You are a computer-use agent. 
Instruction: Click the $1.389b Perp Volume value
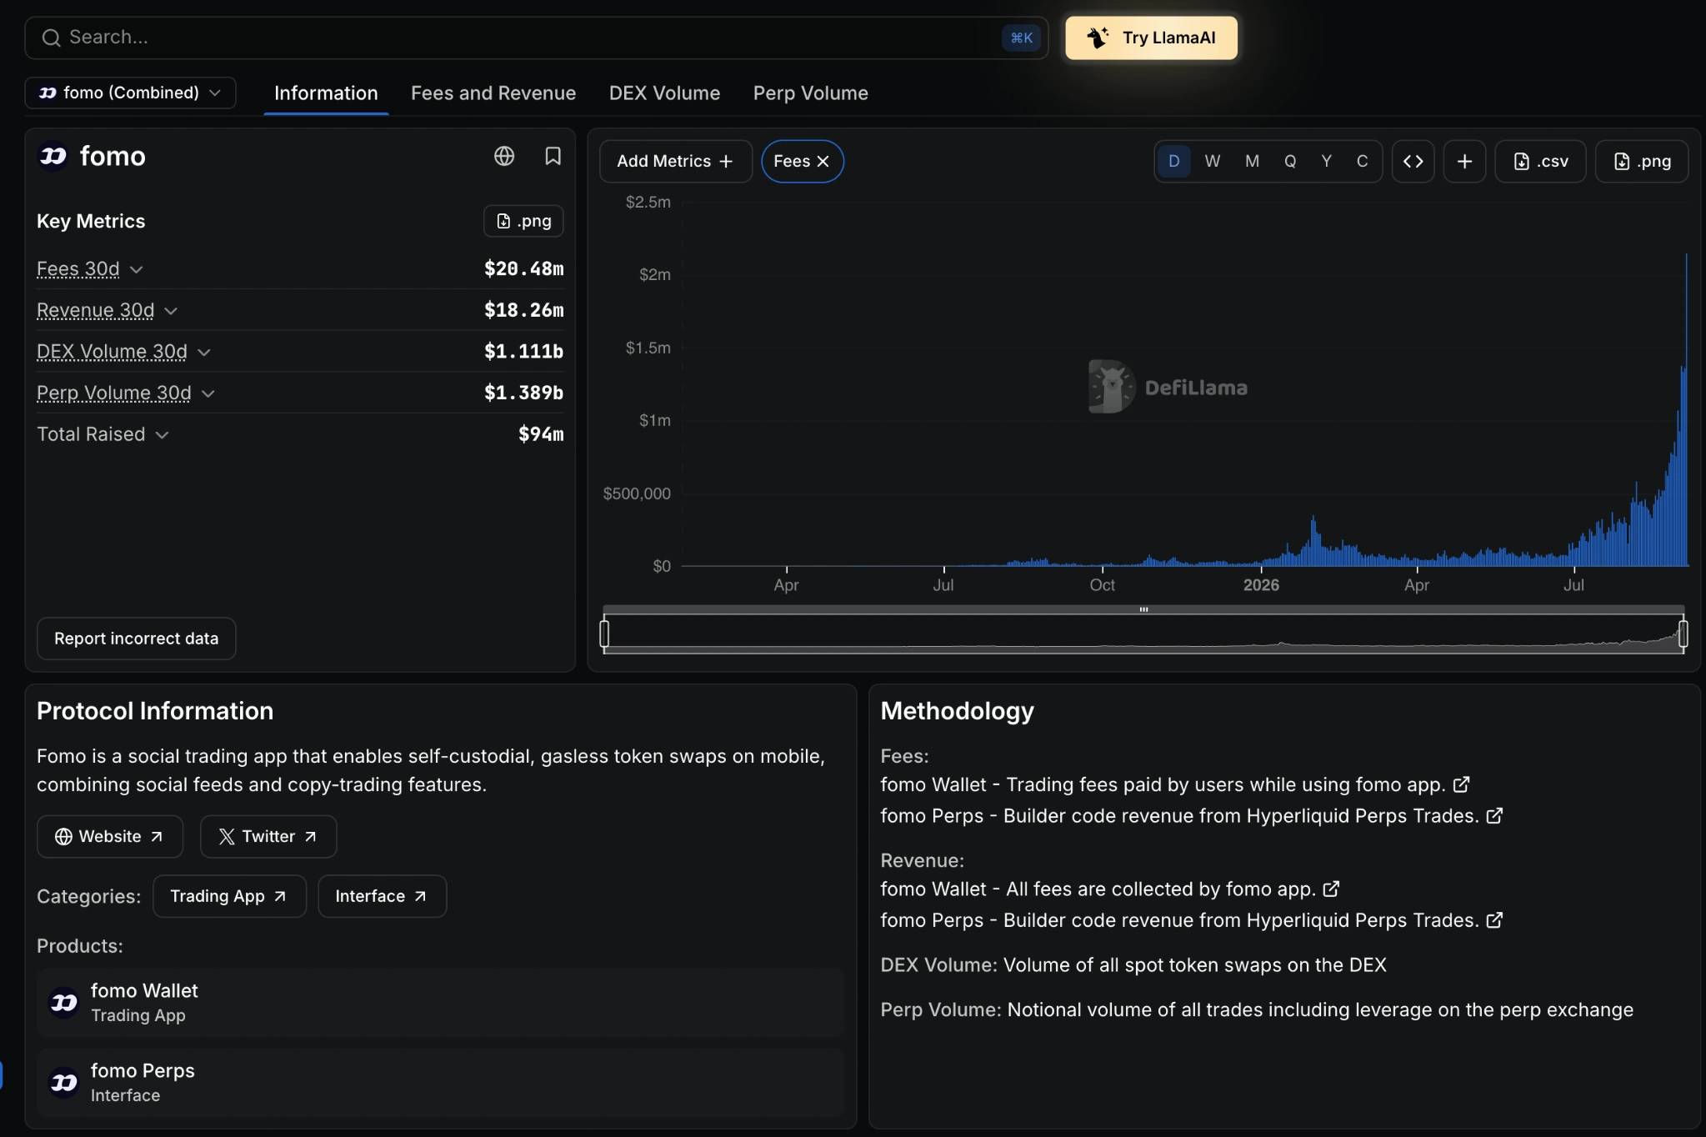point(523,393)
